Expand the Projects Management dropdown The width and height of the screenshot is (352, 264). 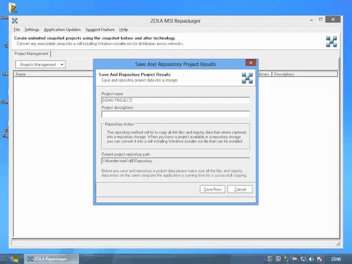[x=40, y=65]
